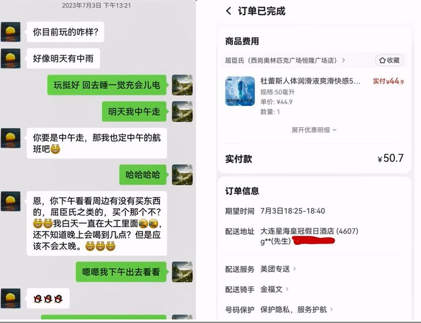421x323 pixels.
Task: Tap the sunset avatar beside the emoji-only message
Action: (x=10, y=298)
